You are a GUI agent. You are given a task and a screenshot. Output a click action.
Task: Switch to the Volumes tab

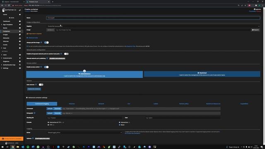pyautogui.click(x=72, y=104)
